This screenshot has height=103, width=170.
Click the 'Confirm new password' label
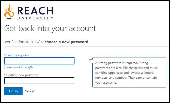coord(23,75)
